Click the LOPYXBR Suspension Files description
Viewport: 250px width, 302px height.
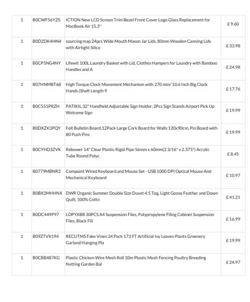[140, 217]
